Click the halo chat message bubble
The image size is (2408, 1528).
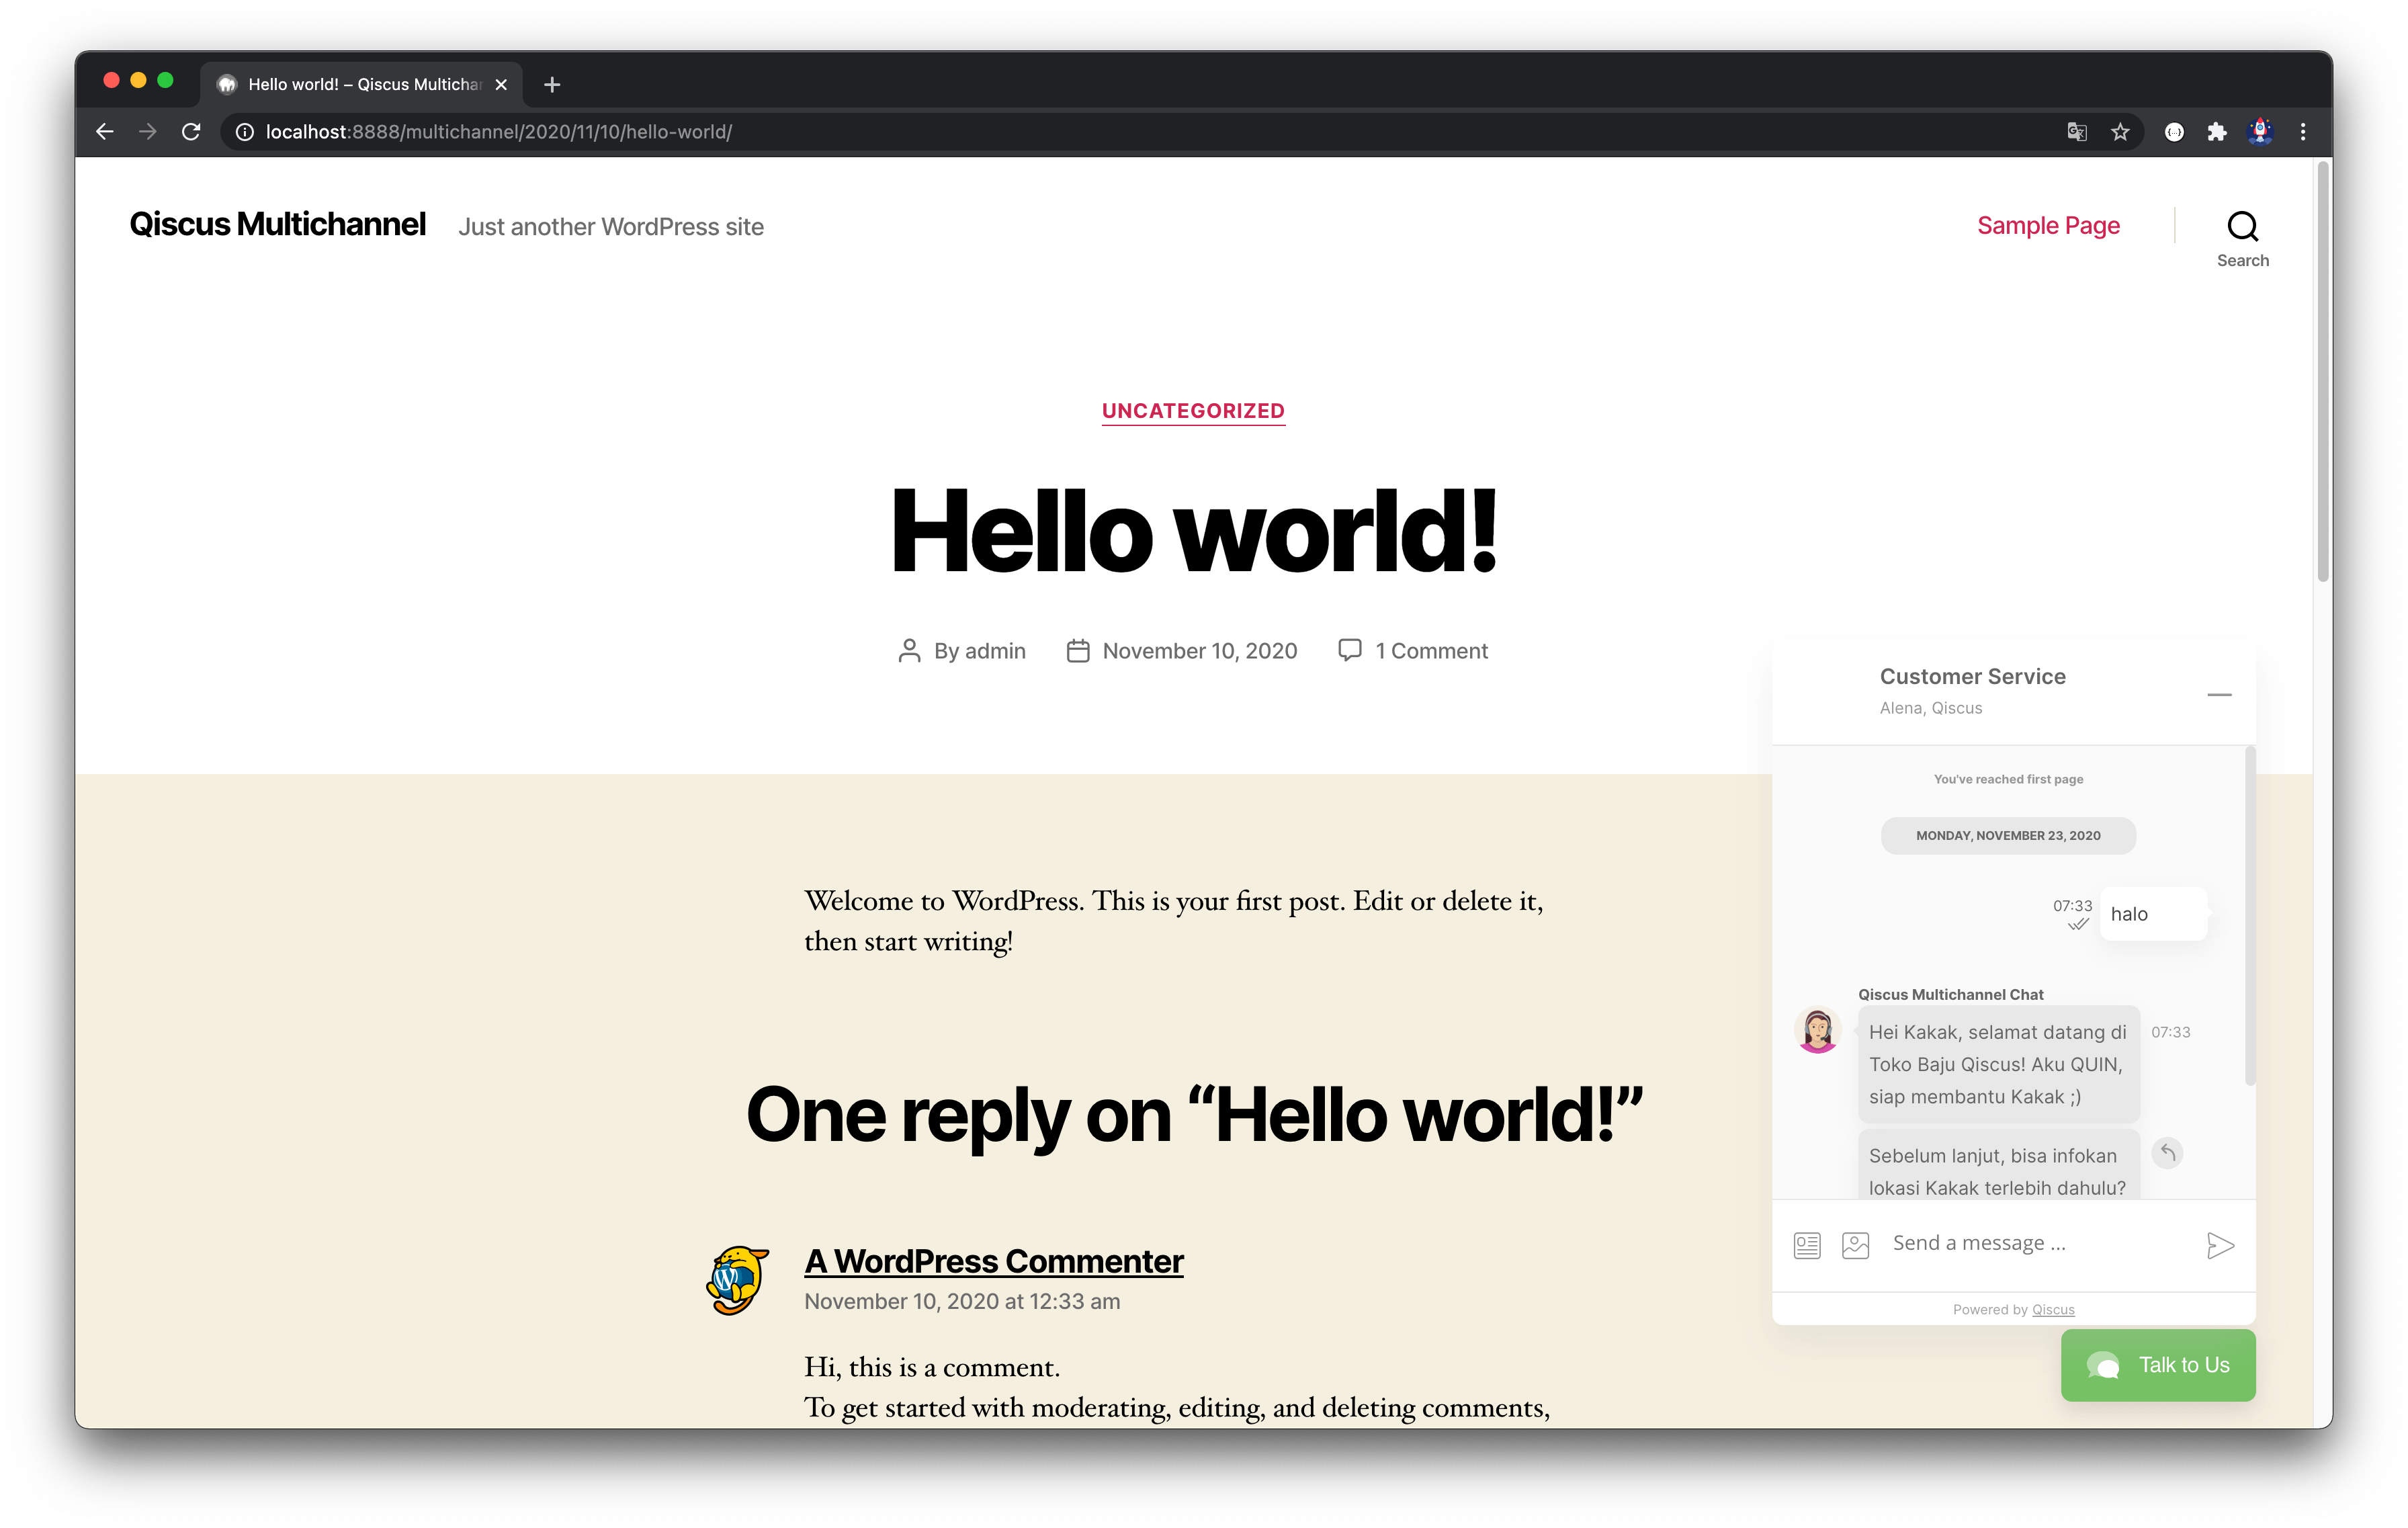pos(2153,914)
